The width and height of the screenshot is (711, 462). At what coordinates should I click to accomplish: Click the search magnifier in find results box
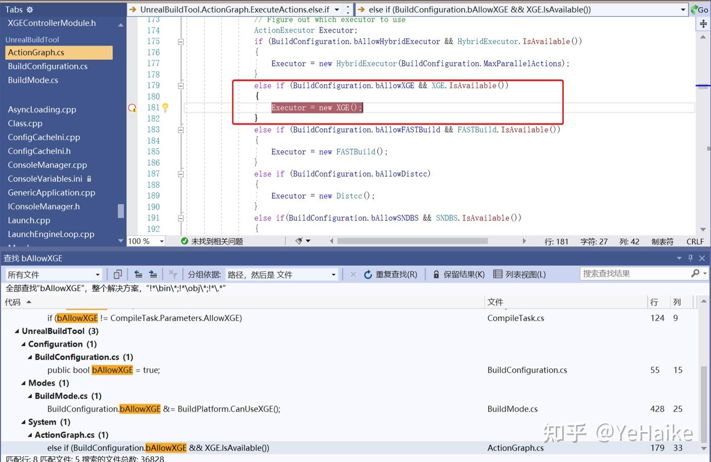695,273
